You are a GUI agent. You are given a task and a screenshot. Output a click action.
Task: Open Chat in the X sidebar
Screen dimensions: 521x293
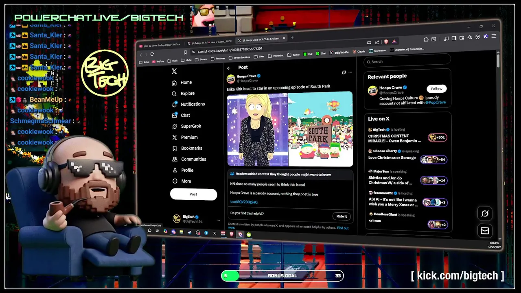181,115
